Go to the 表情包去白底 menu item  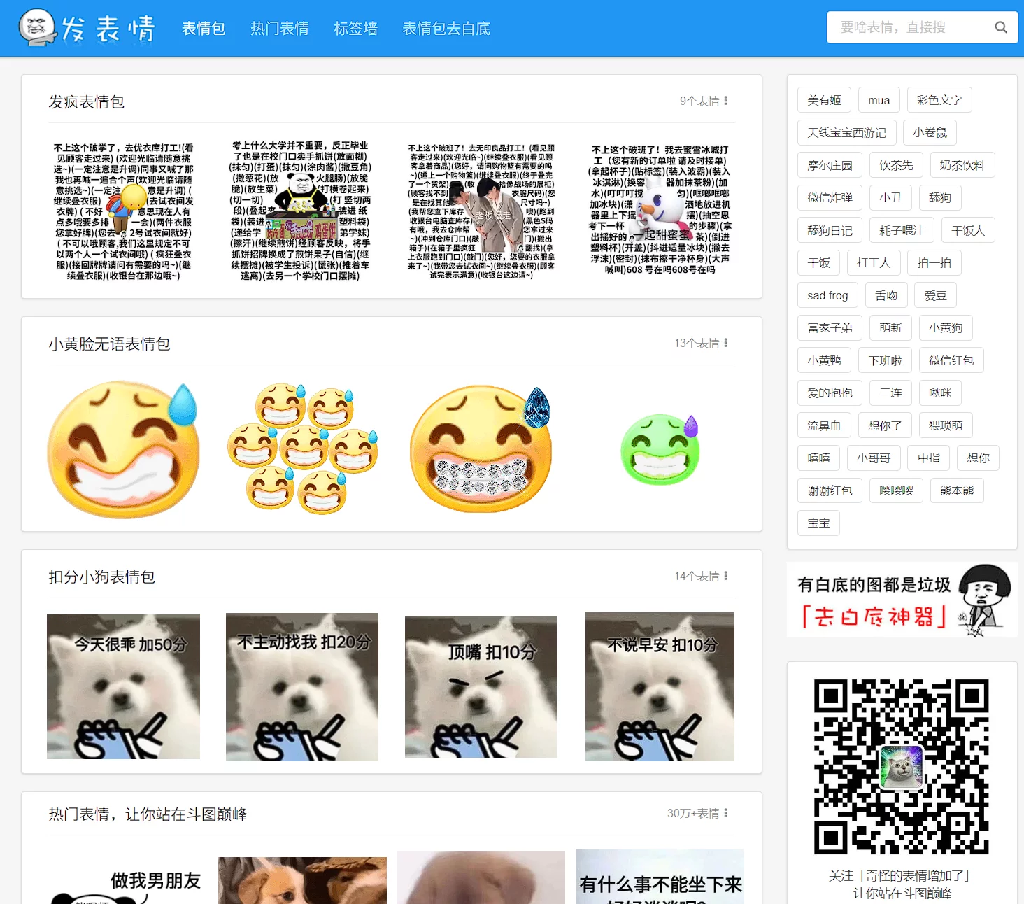coord(446,29)
